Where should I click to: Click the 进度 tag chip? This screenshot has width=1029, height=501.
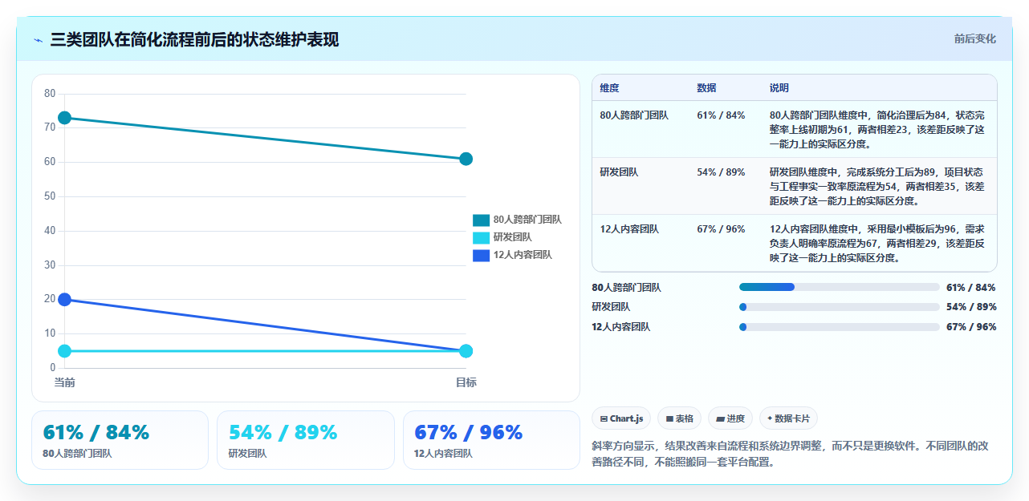pos(730,418)
